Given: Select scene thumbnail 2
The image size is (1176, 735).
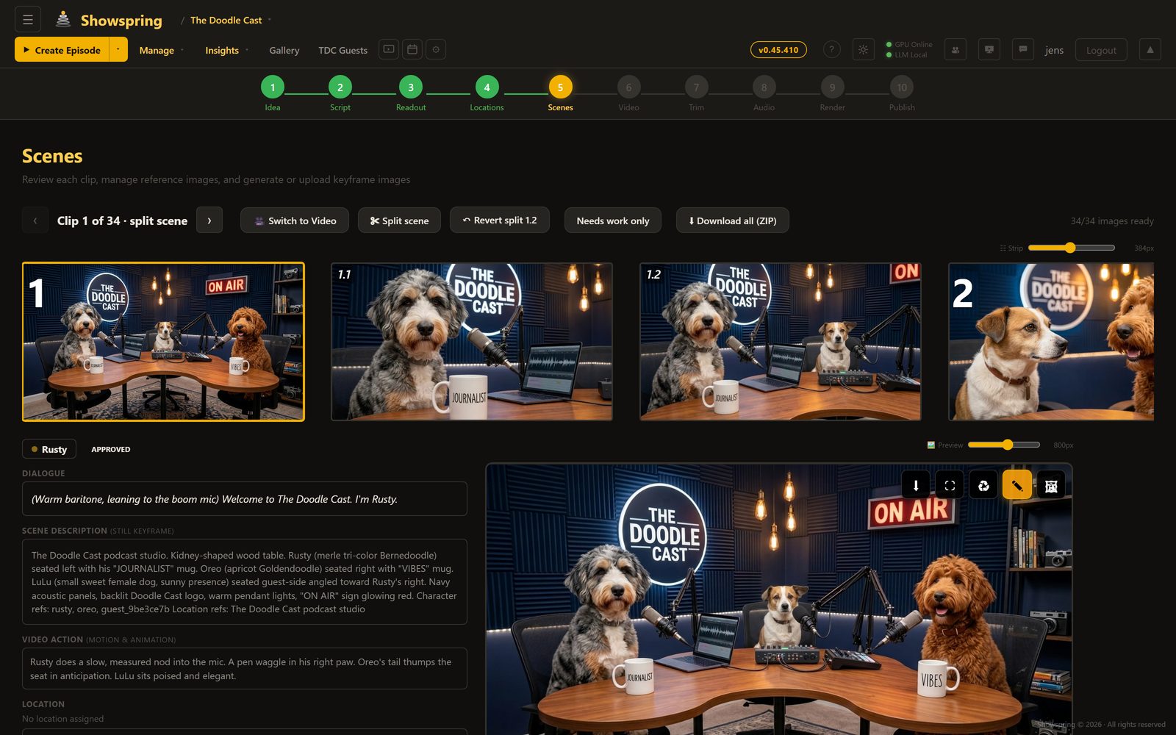Looking at the screenshot, I should tap(1051, 342).
